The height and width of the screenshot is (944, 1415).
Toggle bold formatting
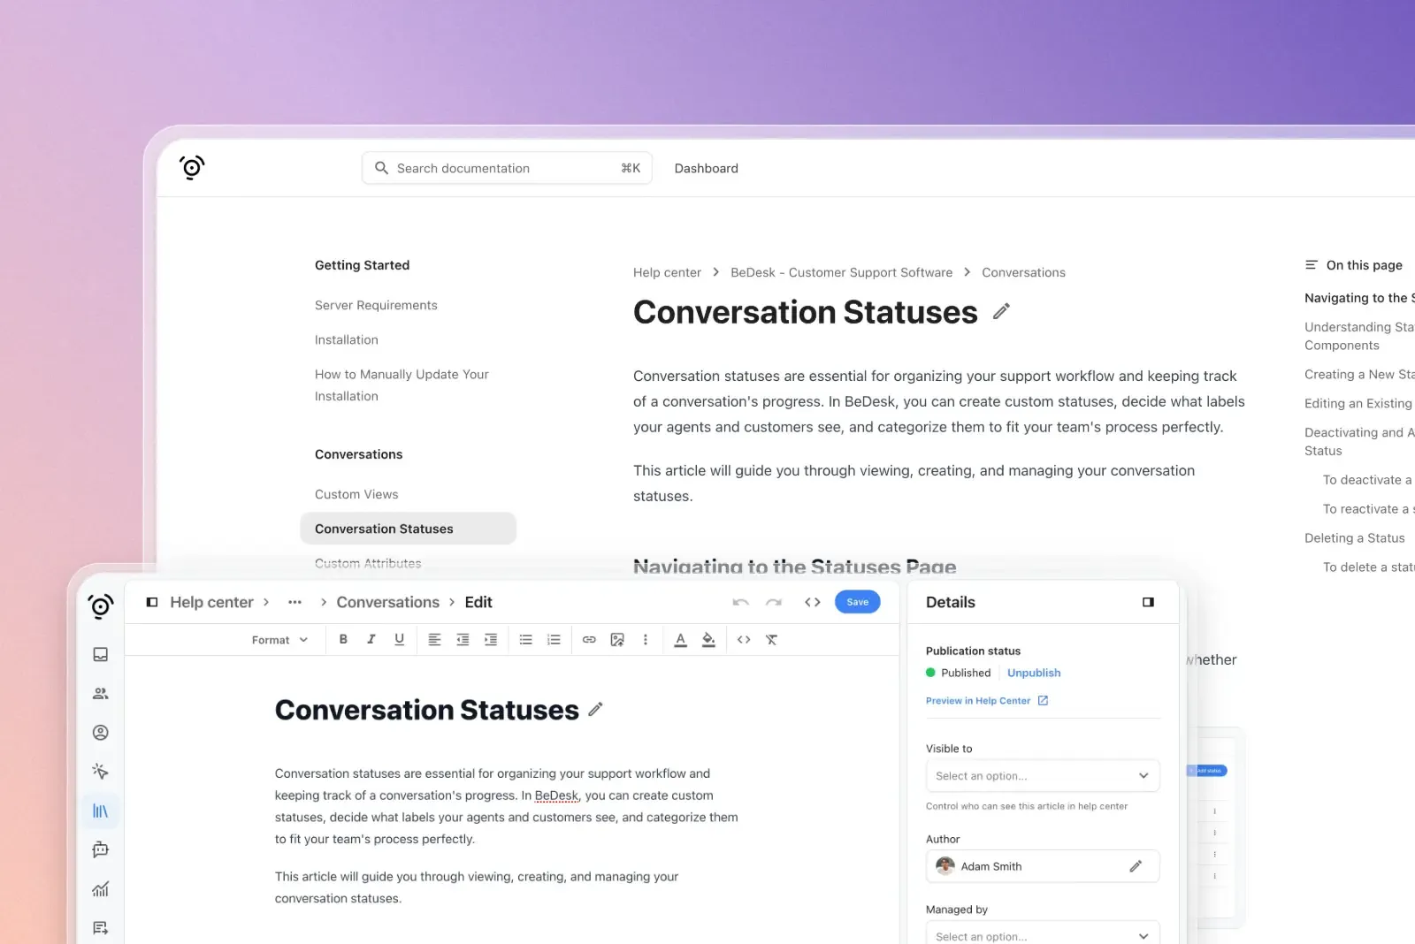(343, 640)
